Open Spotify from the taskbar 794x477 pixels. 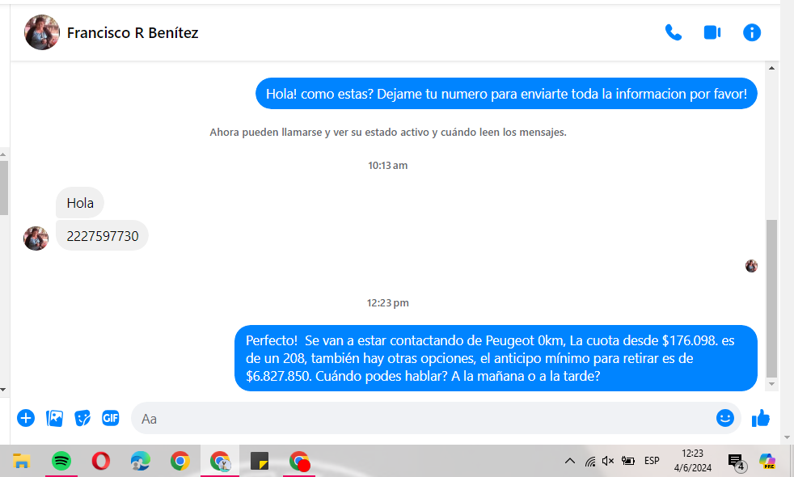pos(61,461)
